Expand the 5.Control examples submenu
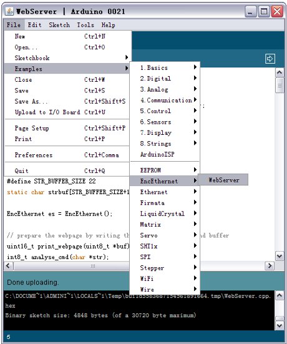This screenshot has height=344, width=287. [x=165, y=111]
